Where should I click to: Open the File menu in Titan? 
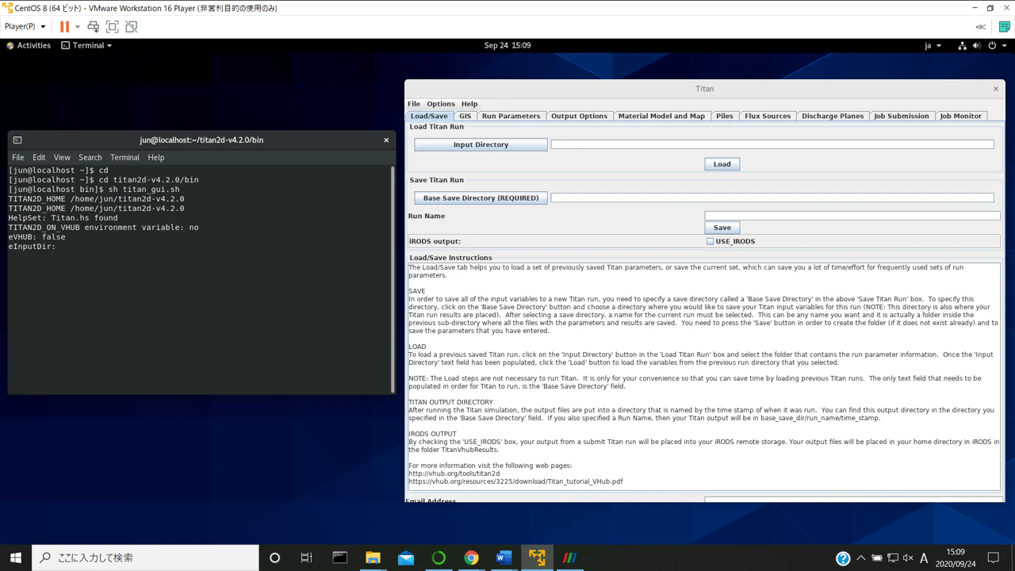(x=414, y=104)
